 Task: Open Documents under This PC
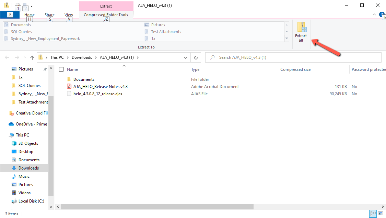[x=29, y=160]
